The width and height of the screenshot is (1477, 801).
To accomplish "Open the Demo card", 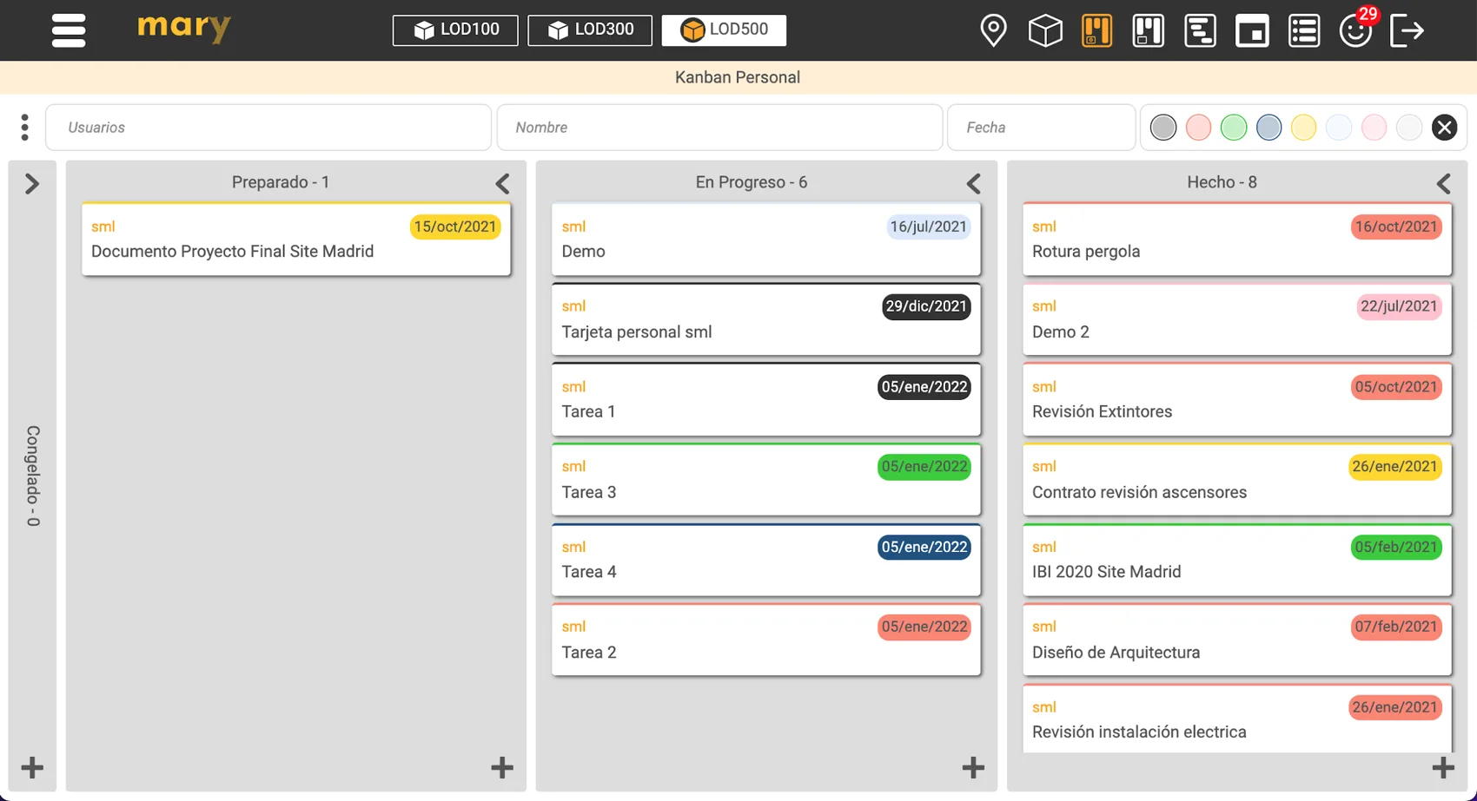I will (766, 239).
